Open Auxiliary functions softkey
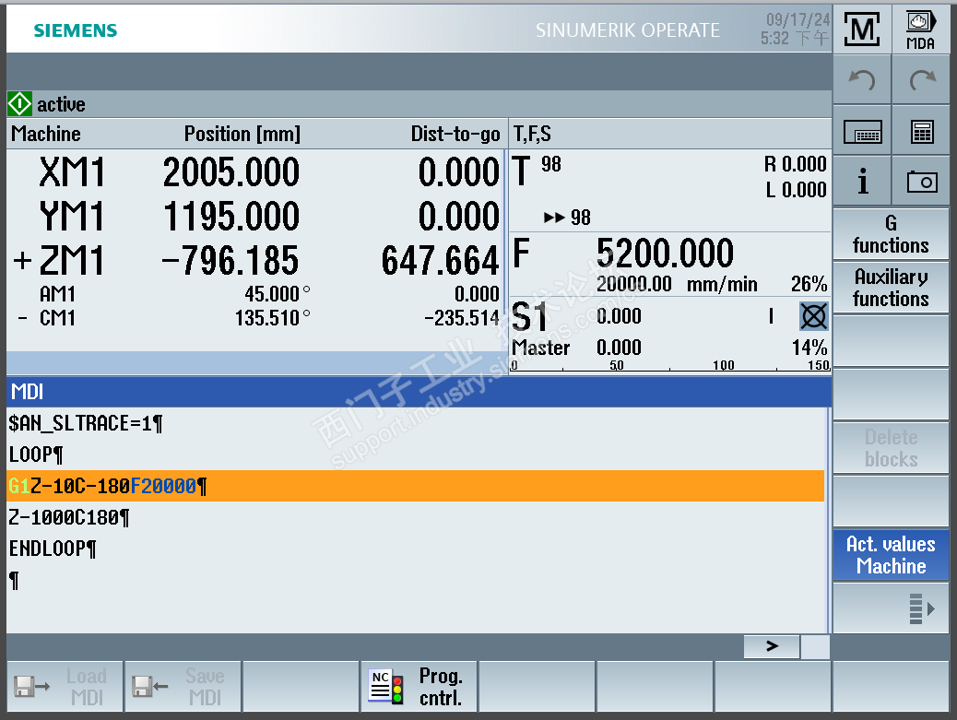This screenshot has height=720, width=957. pos(891,288)
